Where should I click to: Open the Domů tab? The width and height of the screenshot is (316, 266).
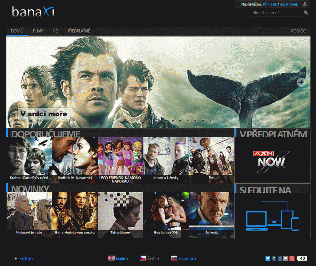(x=17, y=31)
